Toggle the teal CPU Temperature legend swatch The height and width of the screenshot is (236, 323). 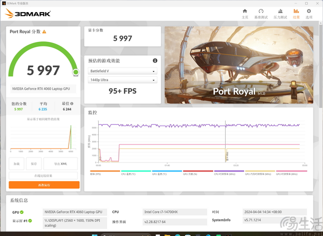pos(136,171)
